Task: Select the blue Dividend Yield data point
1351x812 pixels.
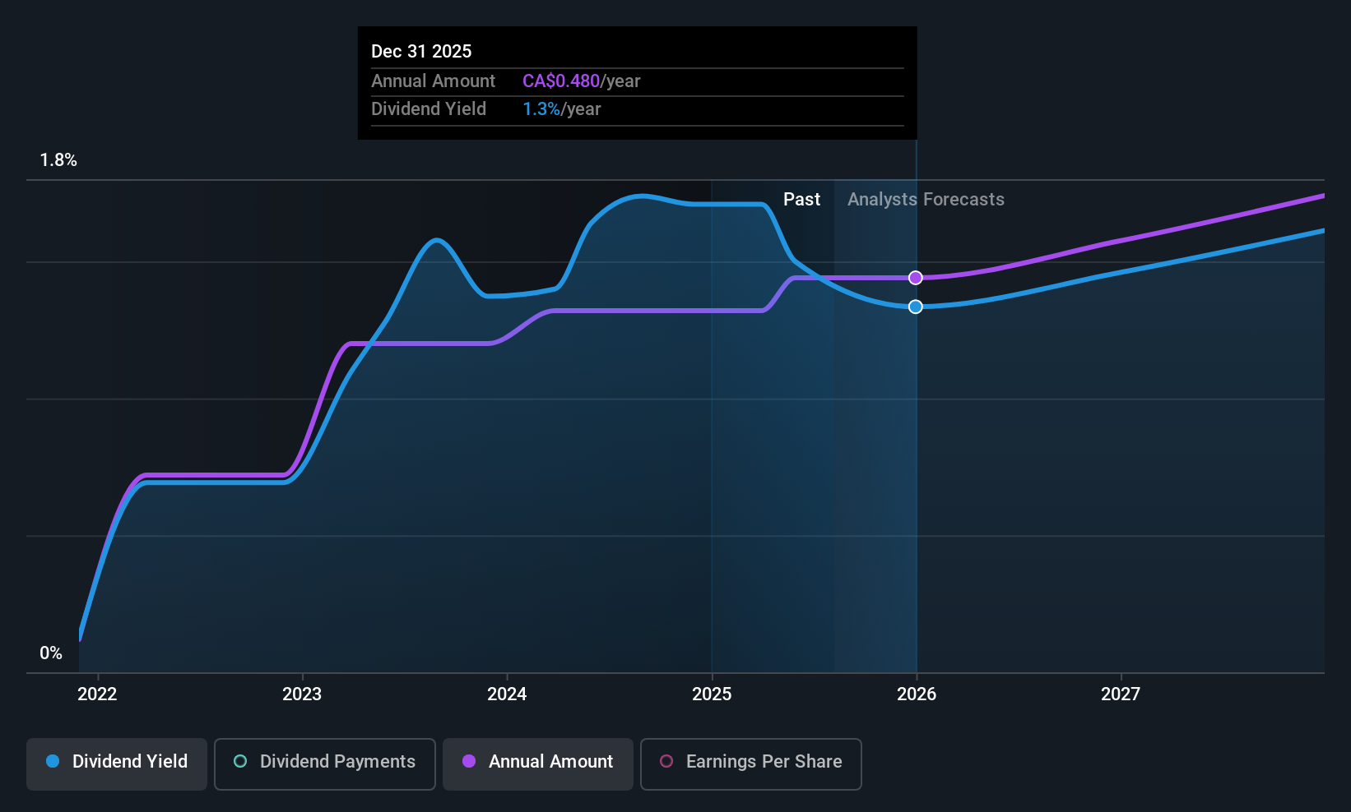Action: 916,307
